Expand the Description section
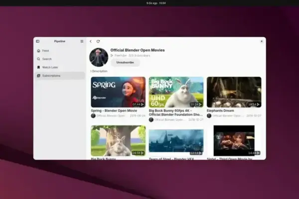 tap(99, 71)
